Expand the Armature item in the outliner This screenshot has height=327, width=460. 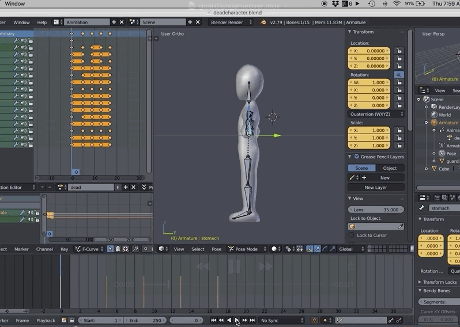point(426,123)
